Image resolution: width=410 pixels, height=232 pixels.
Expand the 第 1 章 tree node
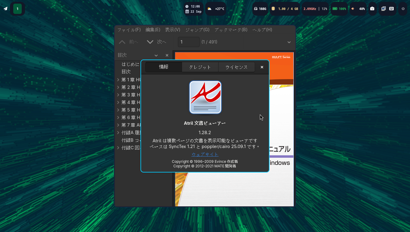118,80
